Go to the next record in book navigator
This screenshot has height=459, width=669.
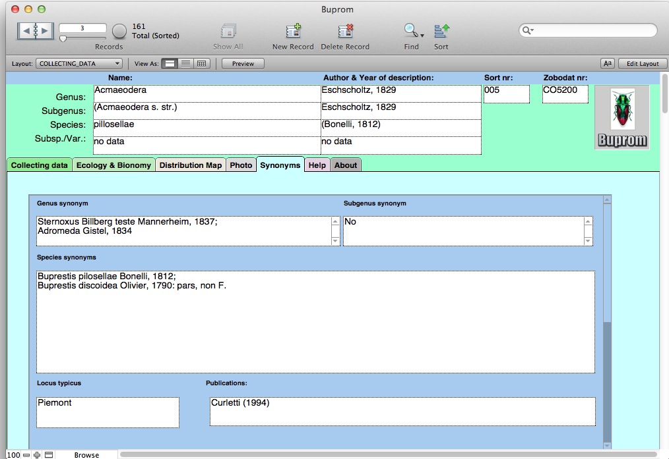click(x=45, y=30)
